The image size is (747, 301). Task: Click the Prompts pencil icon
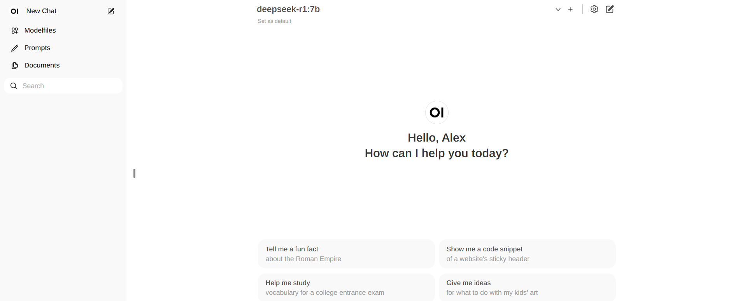click(x=15, y=48)
